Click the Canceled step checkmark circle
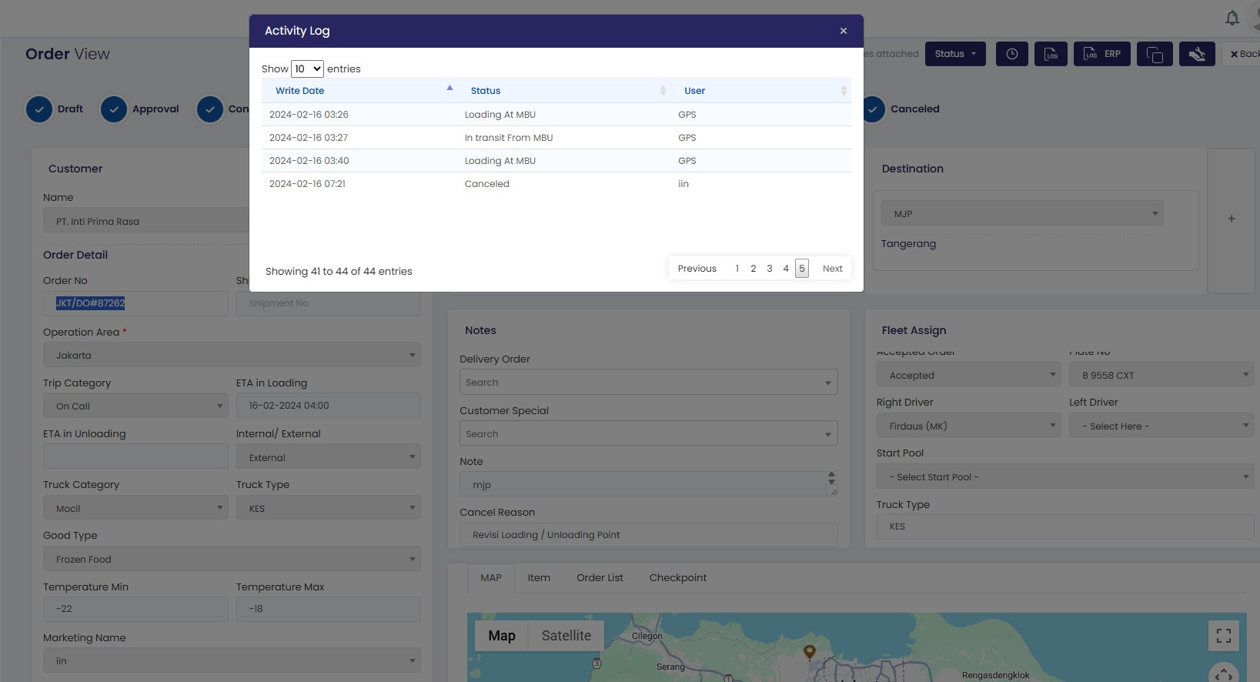 (x=873, y=109)
